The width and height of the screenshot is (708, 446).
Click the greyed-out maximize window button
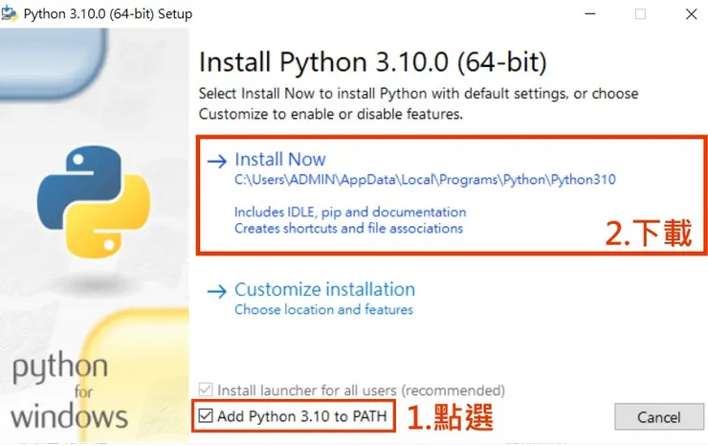pyautogui.click(x=640, y=14)
